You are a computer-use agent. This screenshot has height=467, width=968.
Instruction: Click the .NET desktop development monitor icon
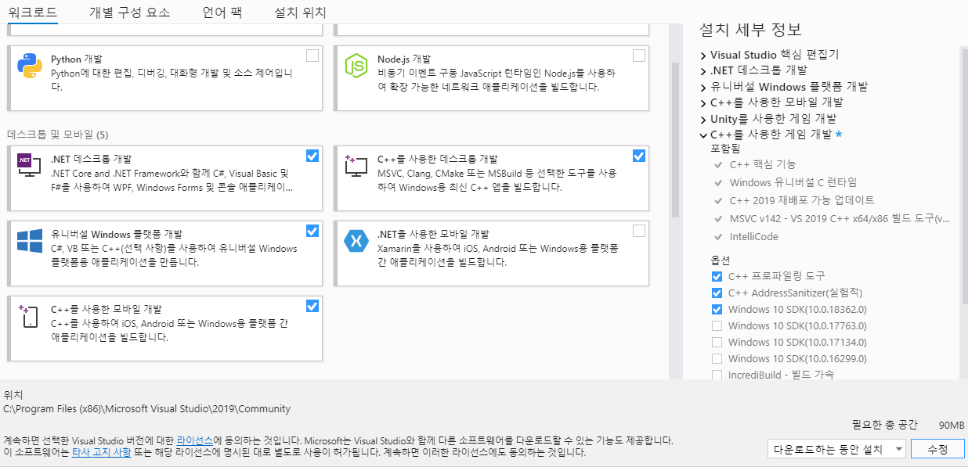pyautogui.click(x=29, y=165)
